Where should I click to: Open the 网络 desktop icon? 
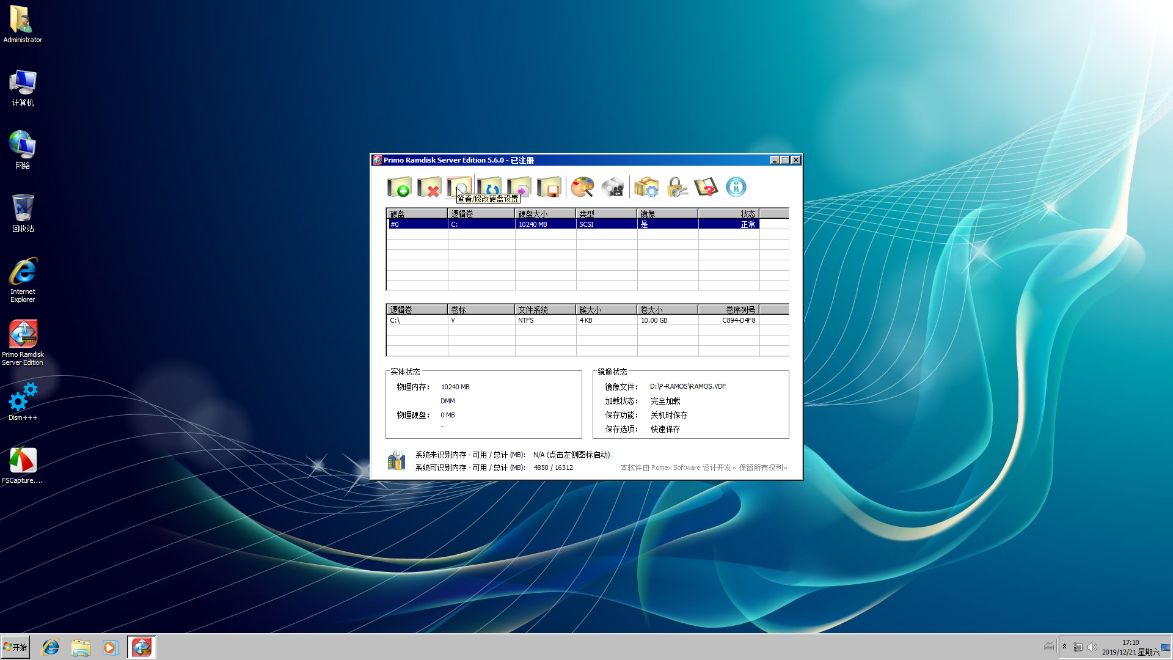[23, 150]
